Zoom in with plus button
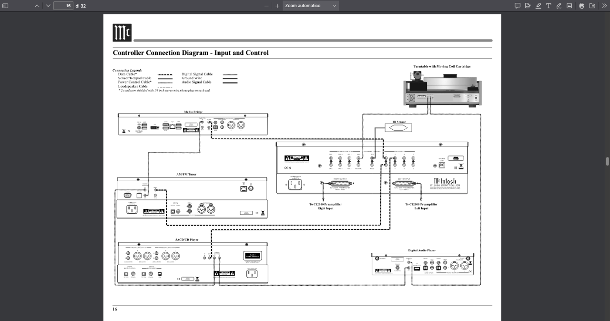 coord(277,6)
